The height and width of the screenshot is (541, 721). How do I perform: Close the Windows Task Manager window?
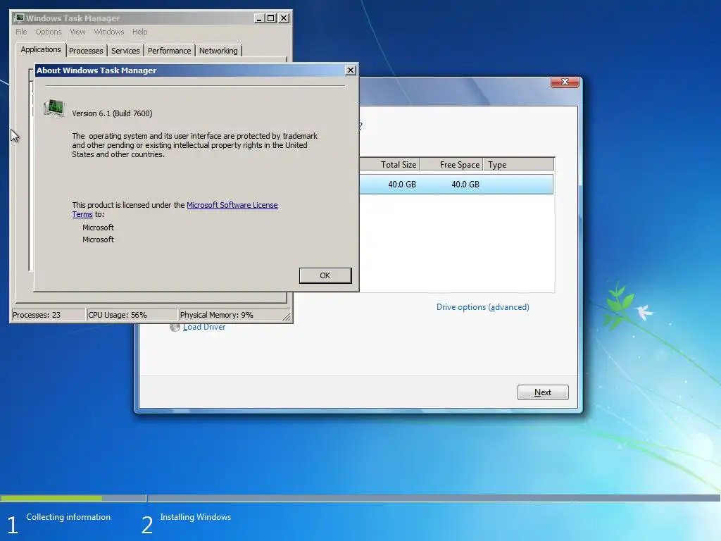[284, 18]
